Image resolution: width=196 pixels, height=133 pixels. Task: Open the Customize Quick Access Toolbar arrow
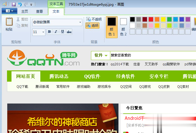coord(31,5)
